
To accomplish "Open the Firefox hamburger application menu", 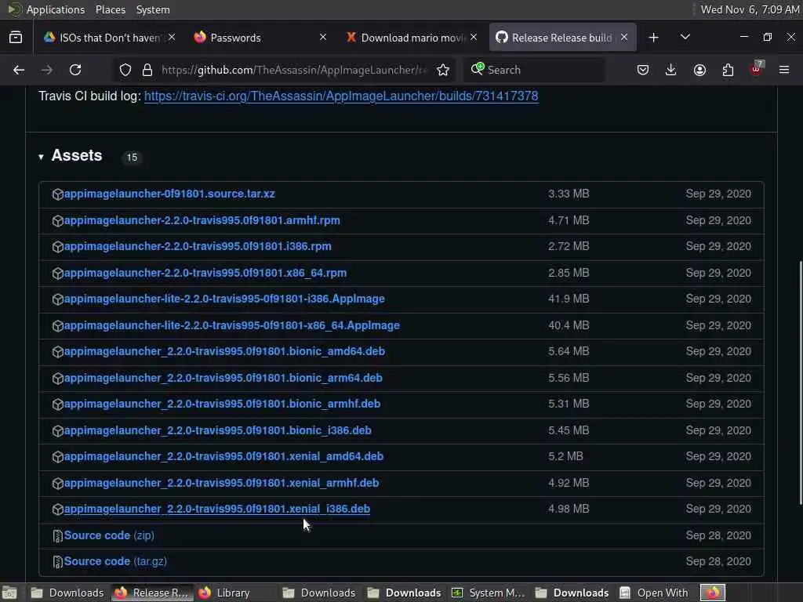I will [x=784, y=70].
